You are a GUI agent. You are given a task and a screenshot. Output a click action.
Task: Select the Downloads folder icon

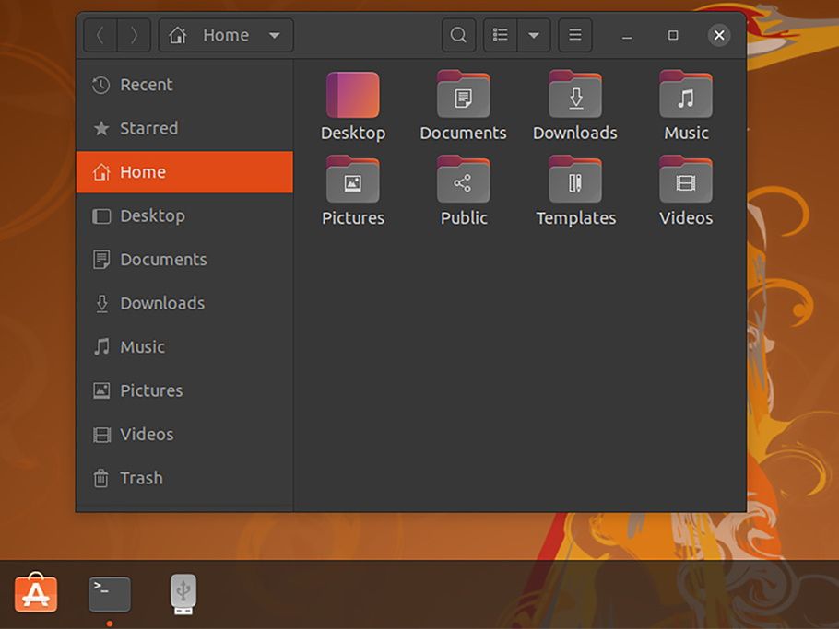575,96
